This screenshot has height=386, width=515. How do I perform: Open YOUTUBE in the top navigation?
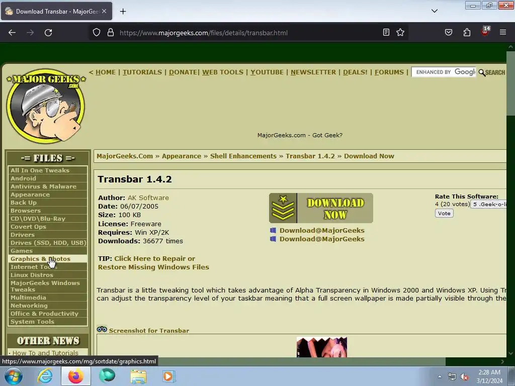point(267,72)
